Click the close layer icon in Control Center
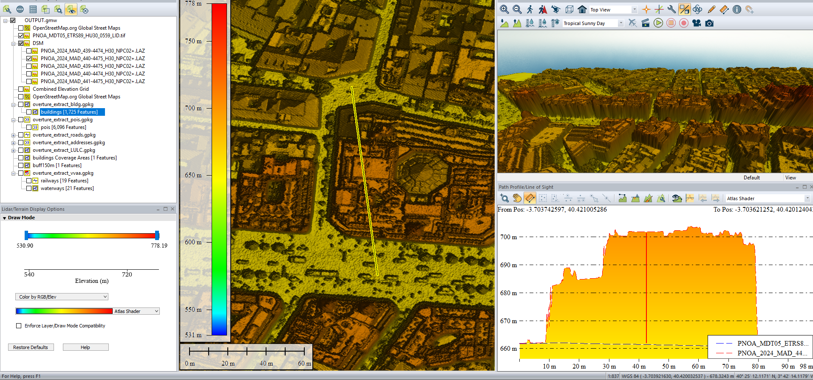 pos(84,9)
